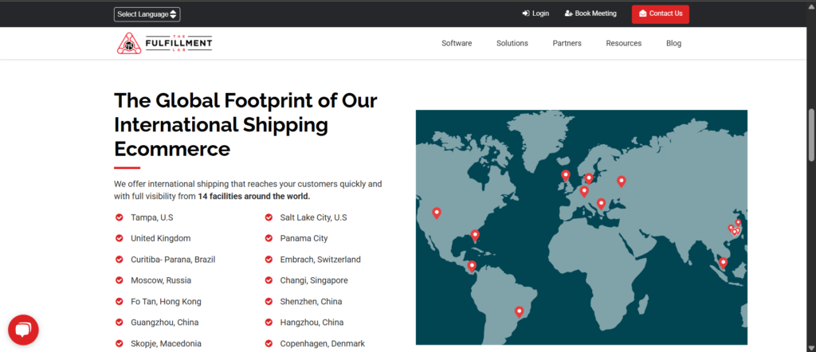Click the check icon beside Skopje, Macedonia
Image resolution: width=816 pixels, height=352 pixels.
click(x=120, y=344)
